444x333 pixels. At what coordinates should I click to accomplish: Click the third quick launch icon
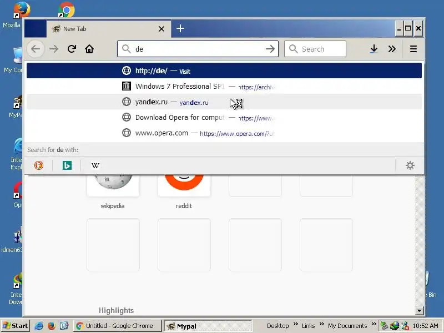(x=64, y=326)
